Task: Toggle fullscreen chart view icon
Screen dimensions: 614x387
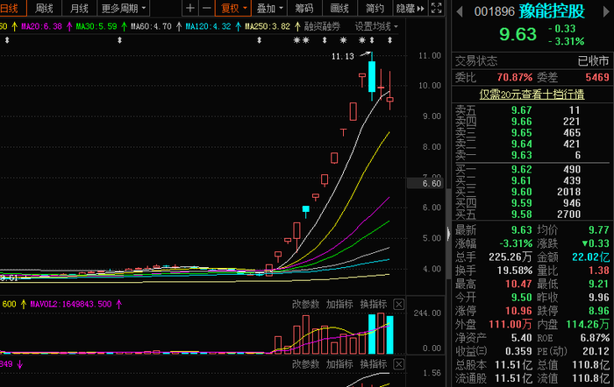Action: click(x=436, y=8)
